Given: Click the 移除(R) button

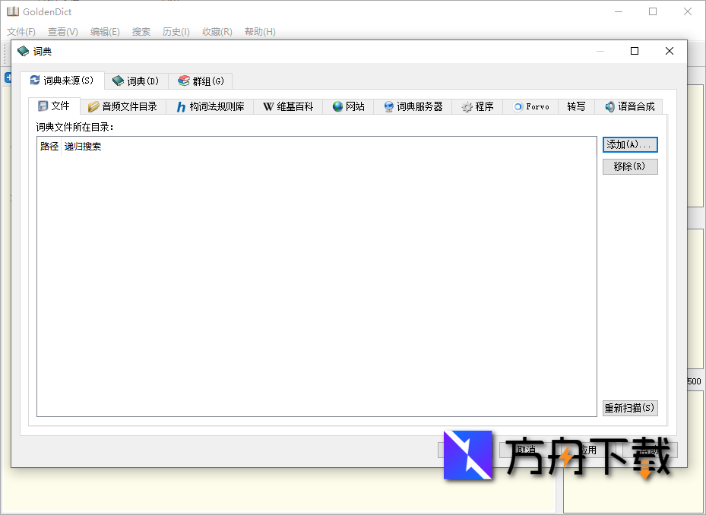Looking at the screenshot, I should tap(630, 166).
